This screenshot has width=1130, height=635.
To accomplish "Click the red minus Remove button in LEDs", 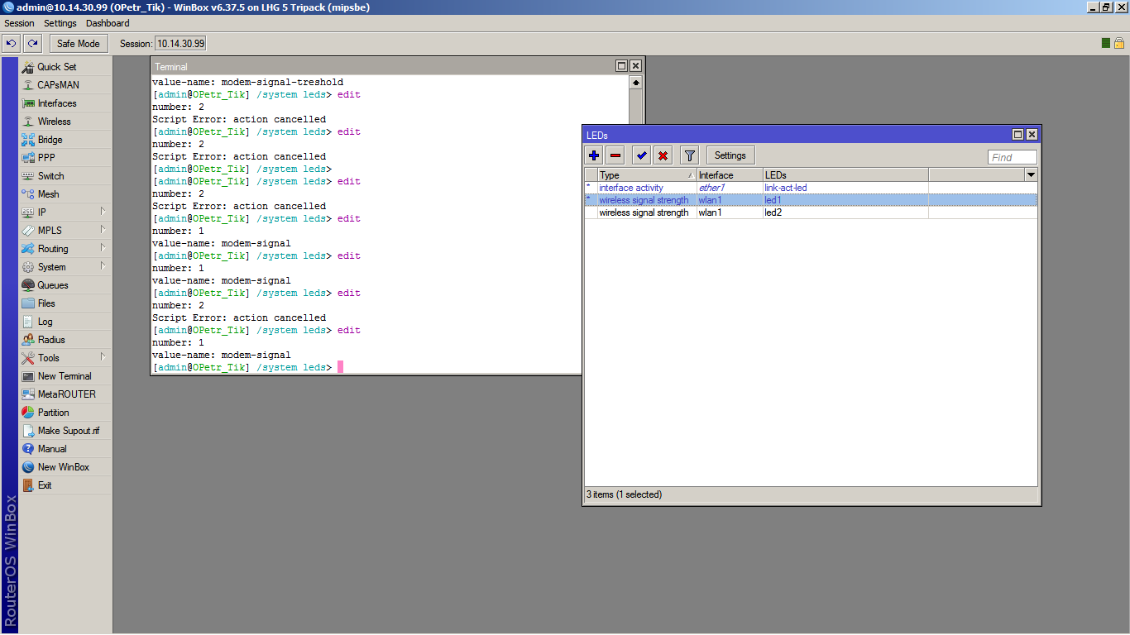I will pyautogui.click(x=615, y=155).
